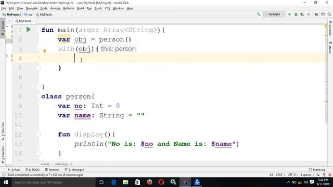The height and width of the screenshot is (187, 333).
Task: Click the yellow inspection indicator atop the scrollbar
Action: (x=326, y=26)
